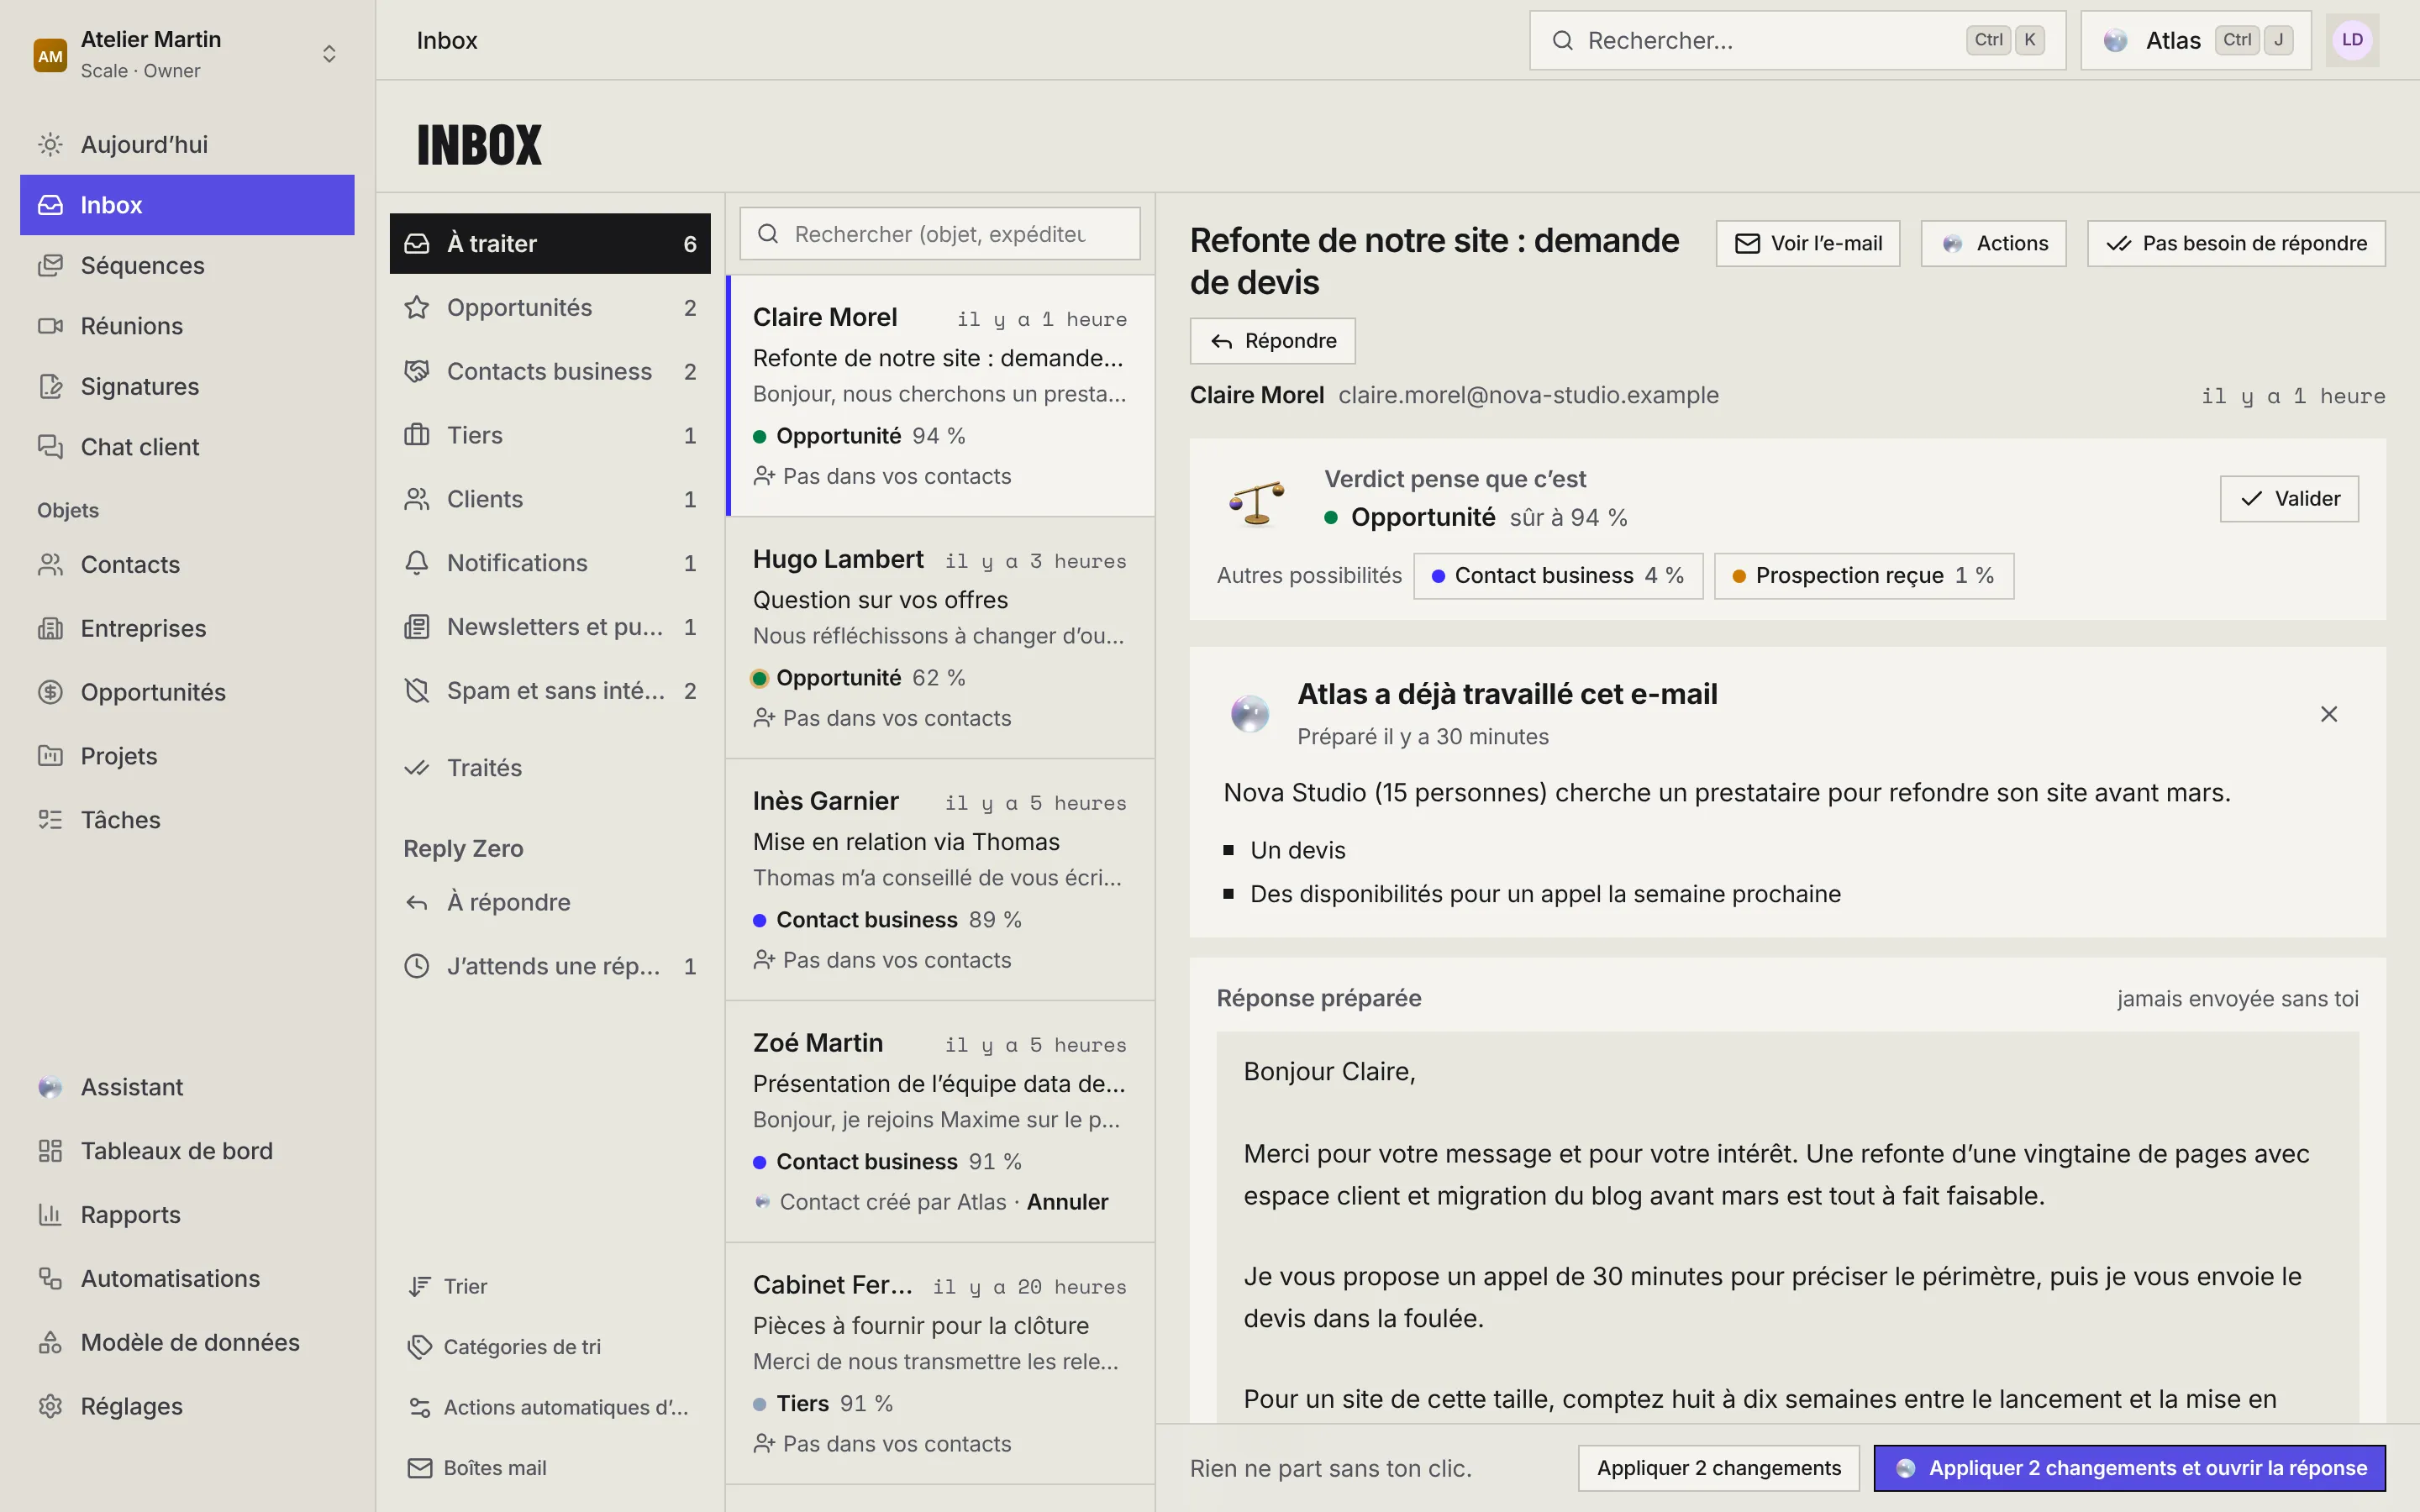This screenshot has height=1512, width=2420.
Task: Open Automatisations page
Action: 187,1278
